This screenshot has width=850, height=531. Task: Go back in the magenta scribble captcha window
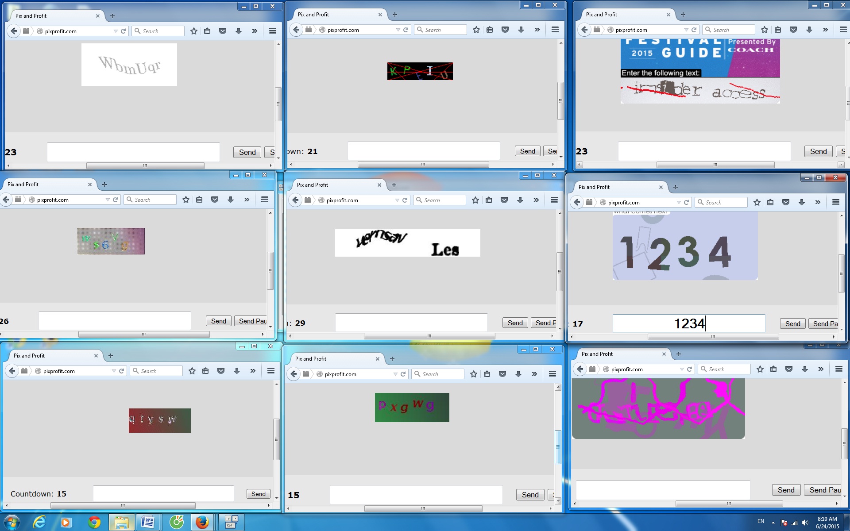[x=580, y=369]
